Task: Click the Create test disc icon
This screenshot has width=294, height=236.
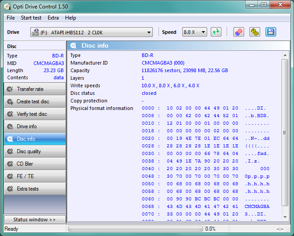Action: coord(10,102)
